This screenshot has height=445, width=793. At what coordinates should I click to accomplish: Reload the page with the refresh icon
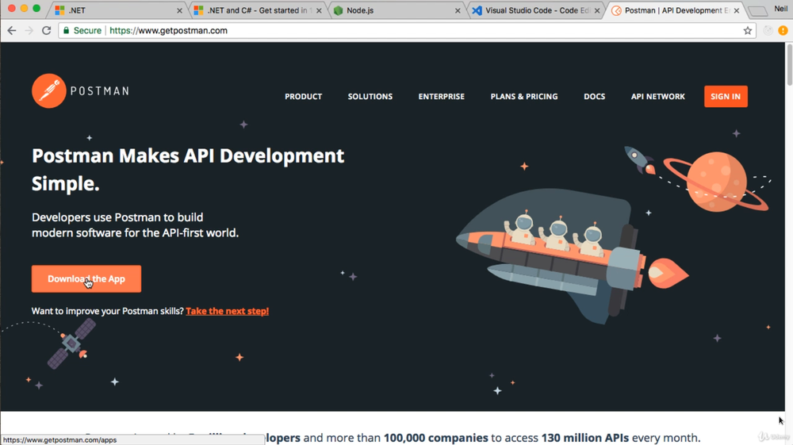coord(47,30)
